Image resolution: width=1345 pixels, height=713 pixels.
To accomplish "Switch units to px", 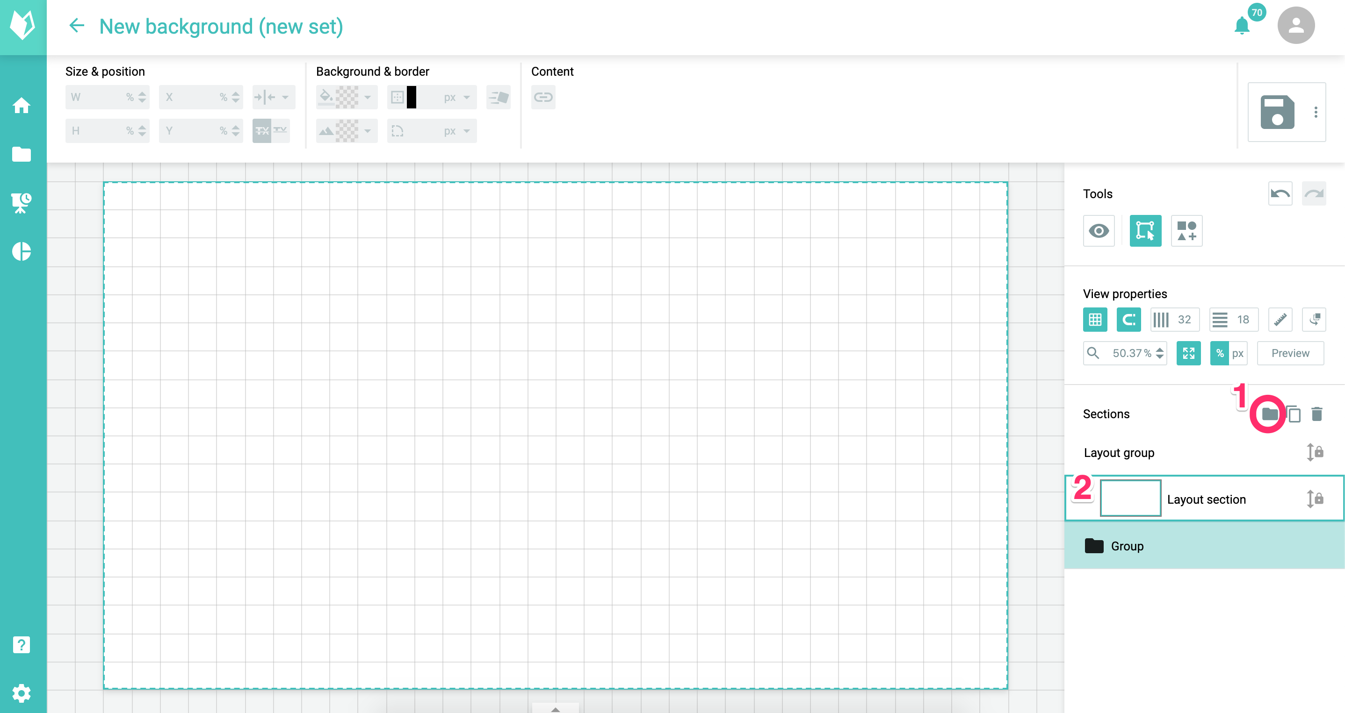I will click(1237, 353).
